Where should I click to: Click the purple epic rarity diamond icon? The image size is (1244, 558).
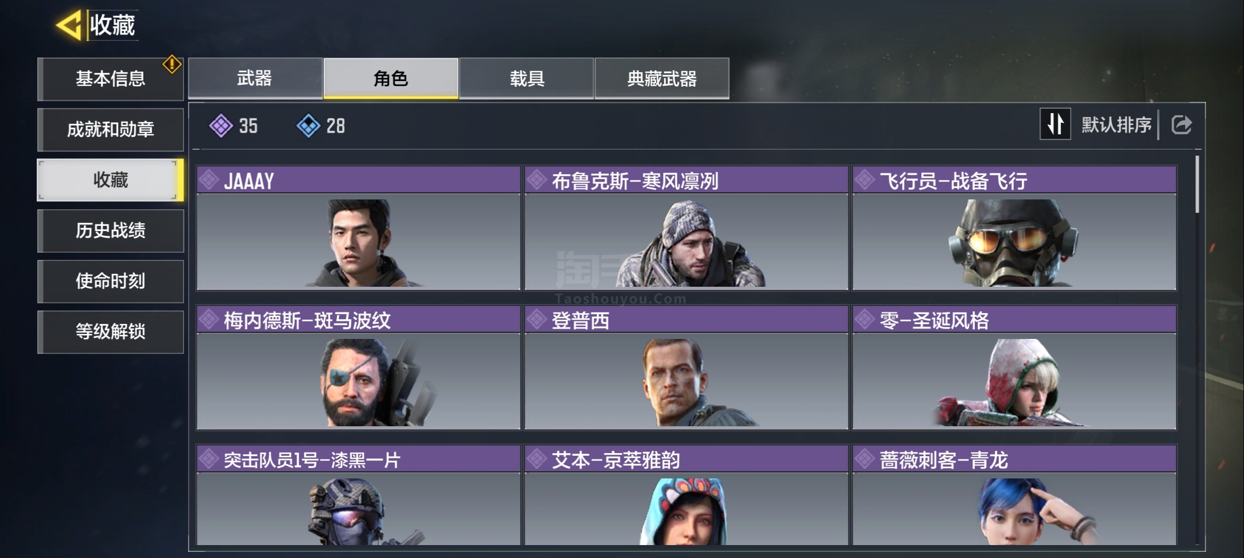pyautogui.click(x=221, y=126)
